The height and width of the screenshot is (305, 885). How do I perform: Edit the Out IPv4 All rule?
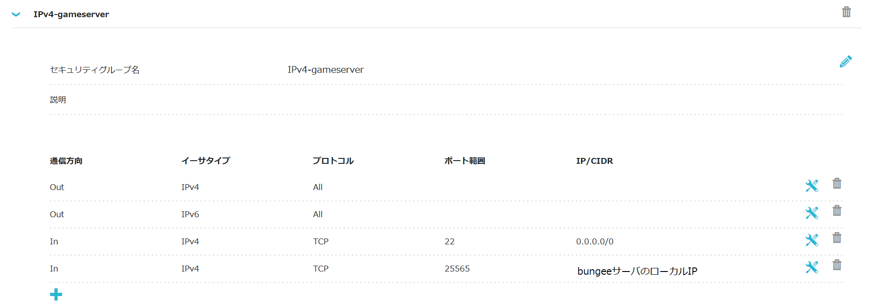pos(812,186)
